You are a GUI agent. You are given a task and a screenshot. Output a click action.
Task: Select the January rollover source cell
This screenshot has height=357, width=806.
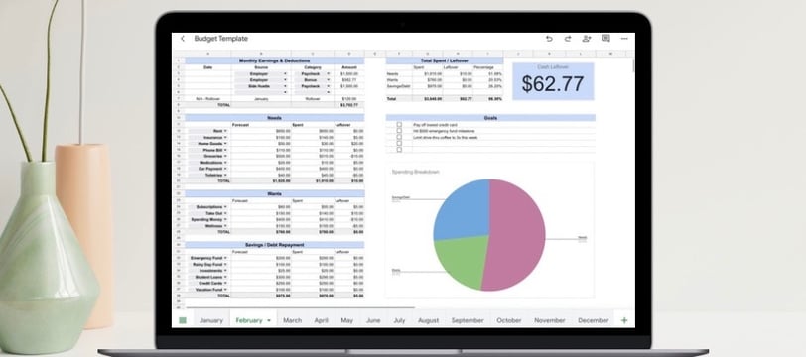[261, 98]
